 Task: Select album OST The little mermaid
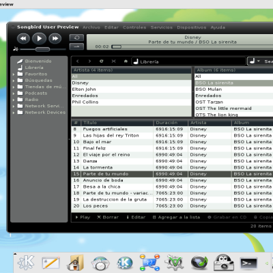[234, 109]
